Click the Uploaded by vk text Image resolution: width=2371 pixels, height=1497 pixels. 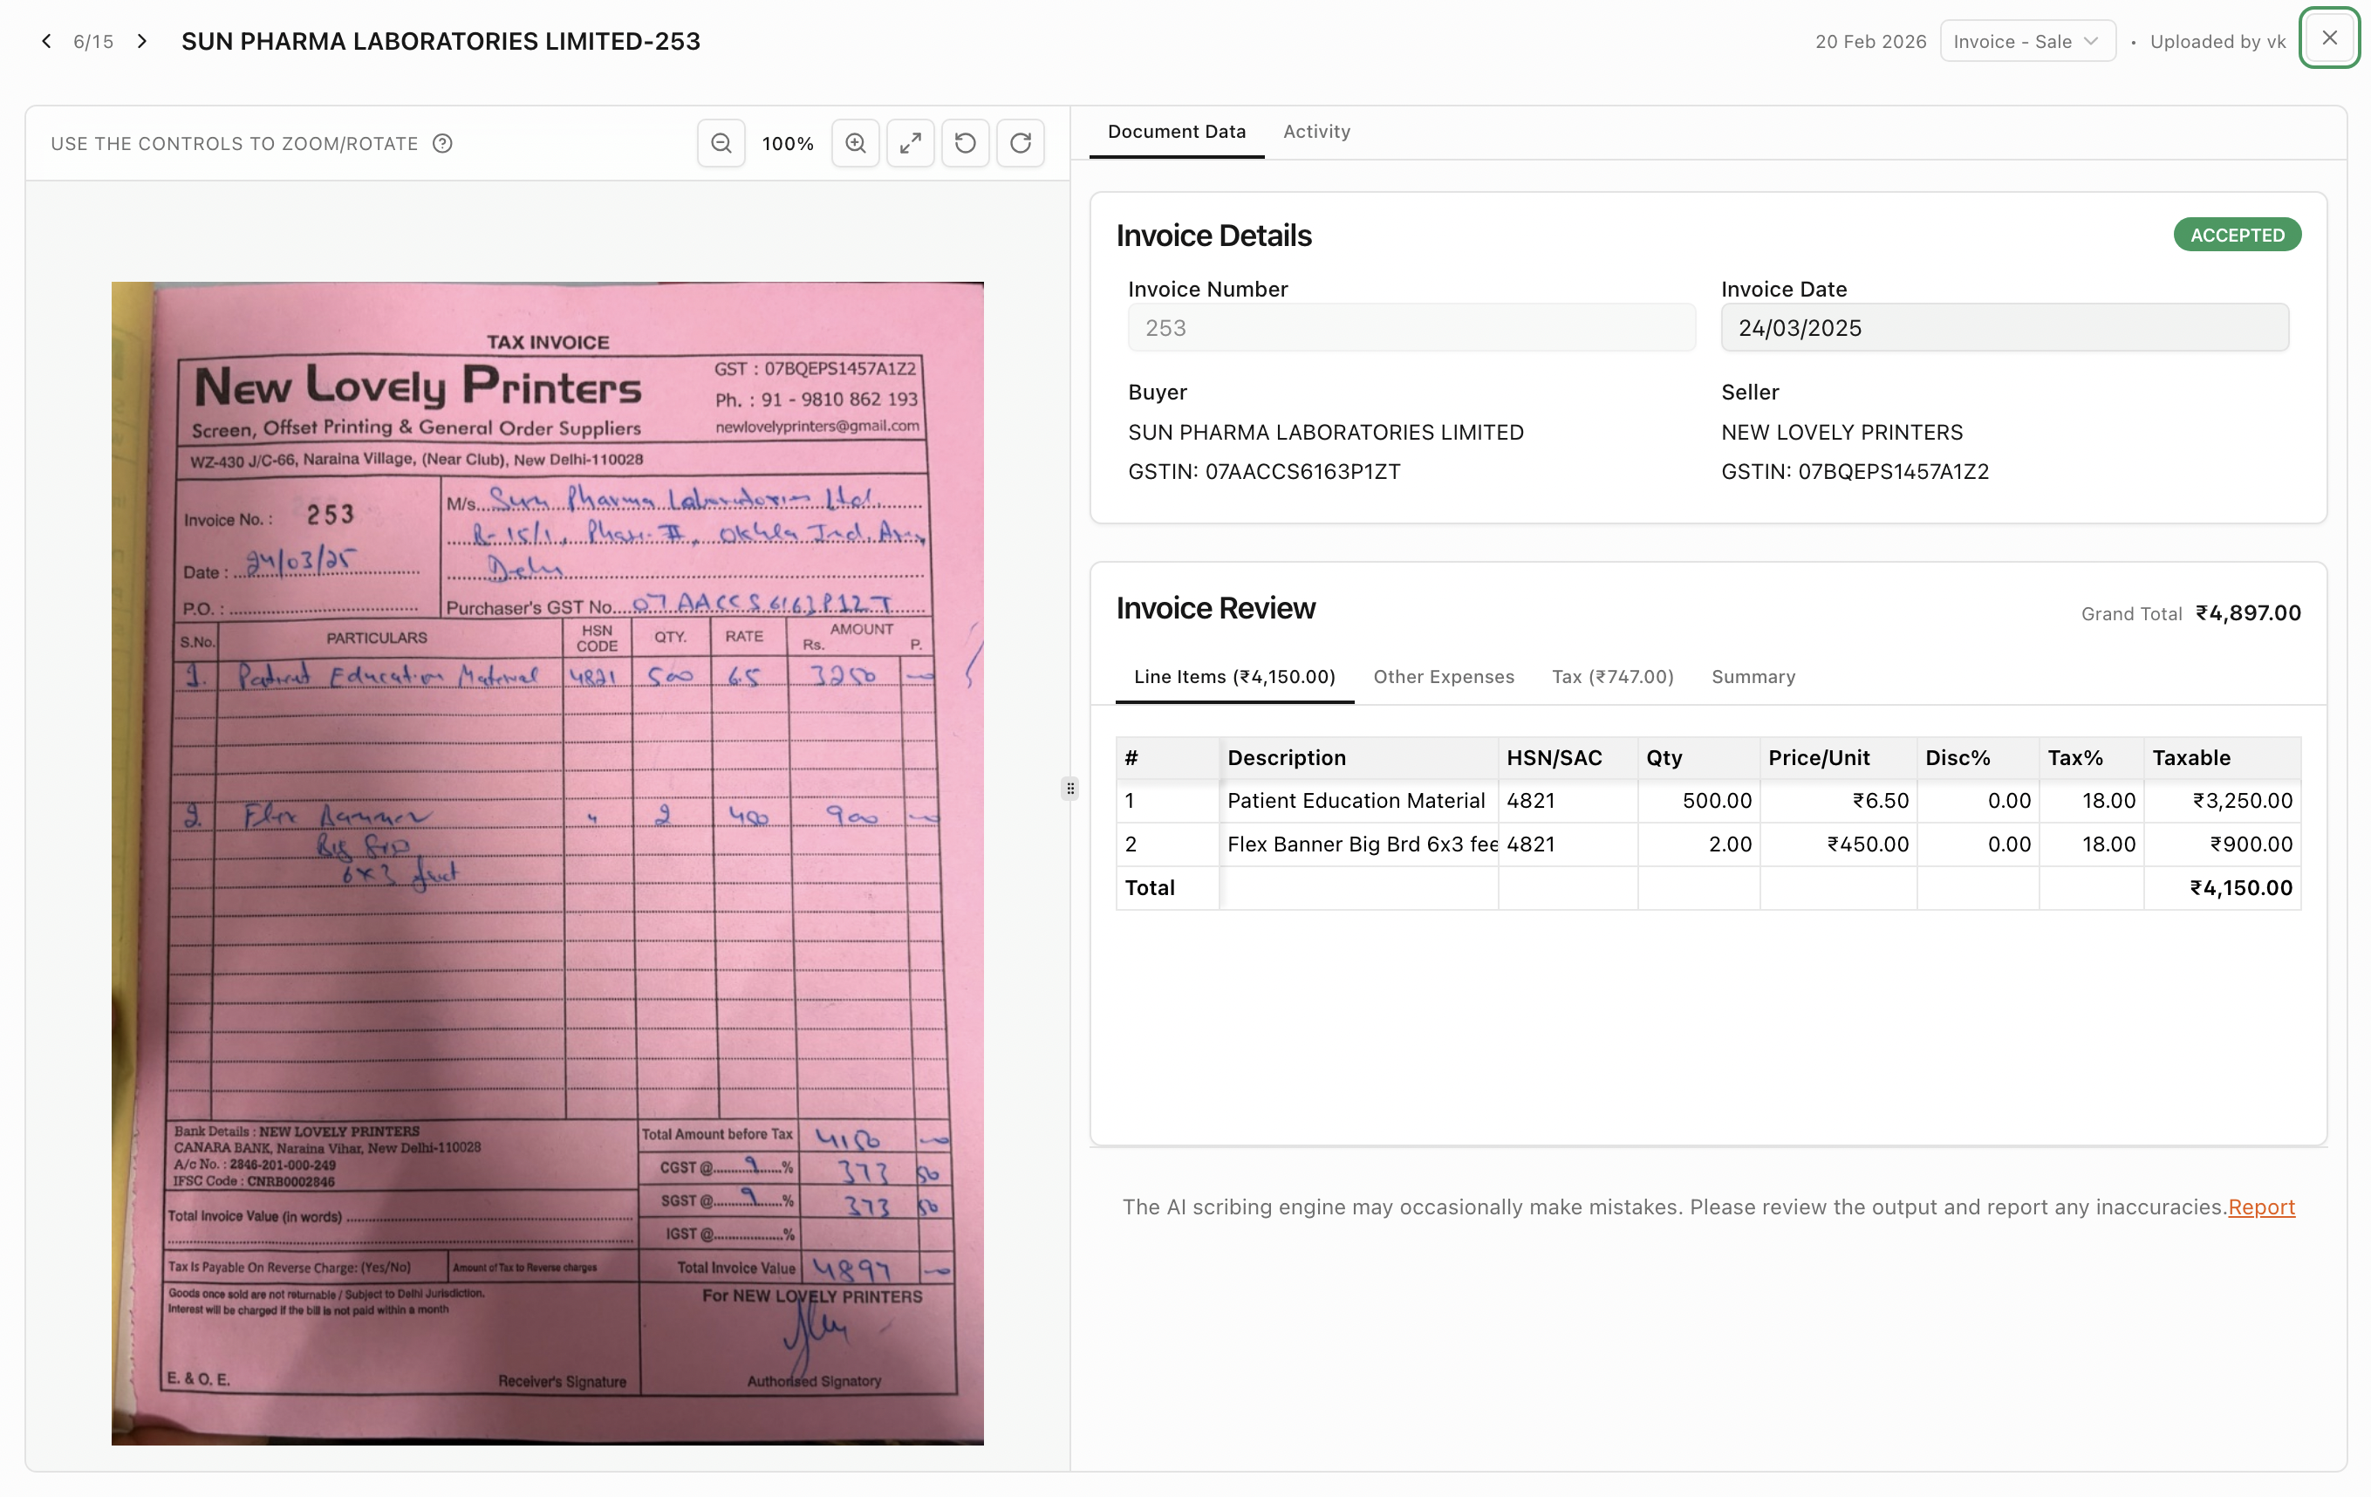click(x=2217, y=41)
